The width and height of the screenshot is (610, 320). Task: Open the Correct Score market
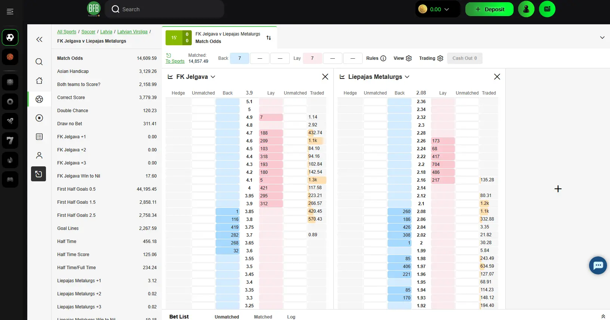click(107, 98)
